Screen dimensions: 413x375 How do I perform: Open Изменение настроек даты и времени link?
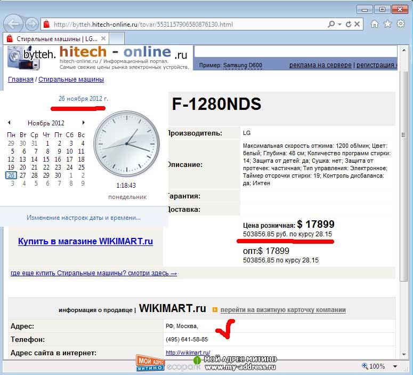coord(84,218)
